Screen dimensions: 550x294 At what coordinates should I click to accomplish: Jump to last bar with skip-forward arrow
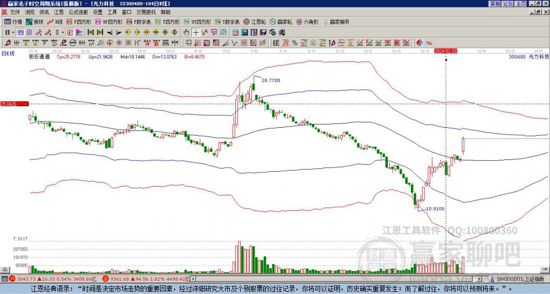pos(100,33)
